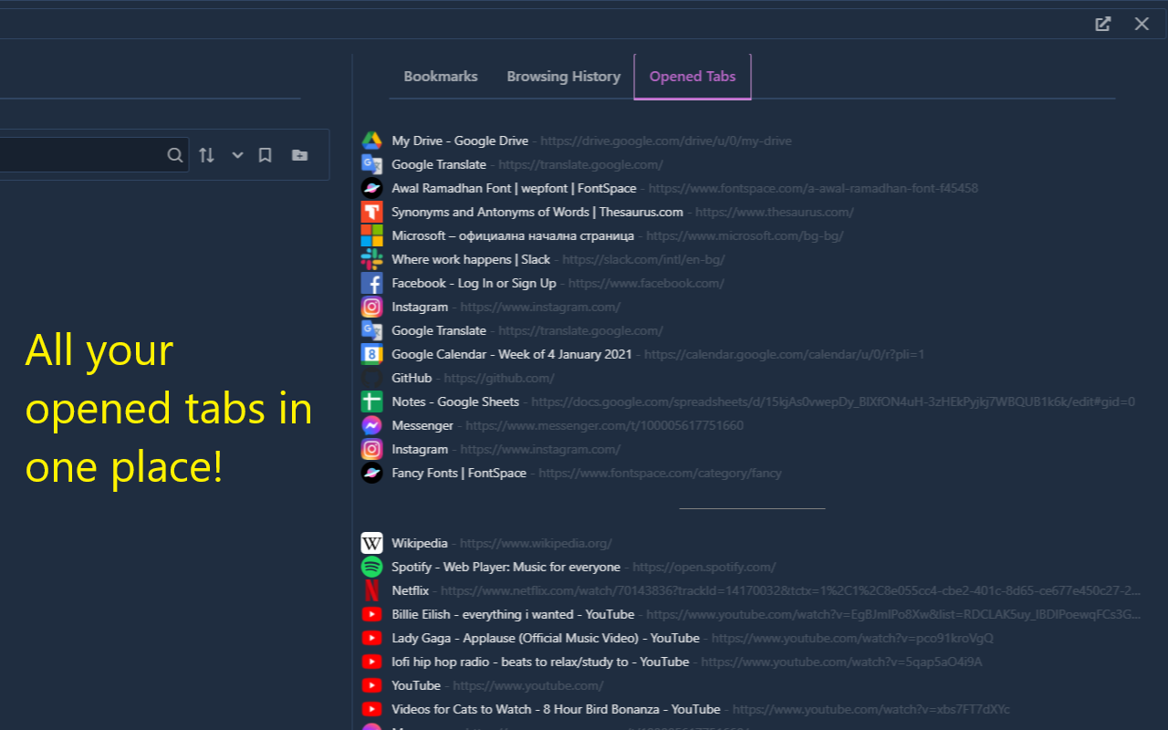Close the panel with X icon

1142,24
